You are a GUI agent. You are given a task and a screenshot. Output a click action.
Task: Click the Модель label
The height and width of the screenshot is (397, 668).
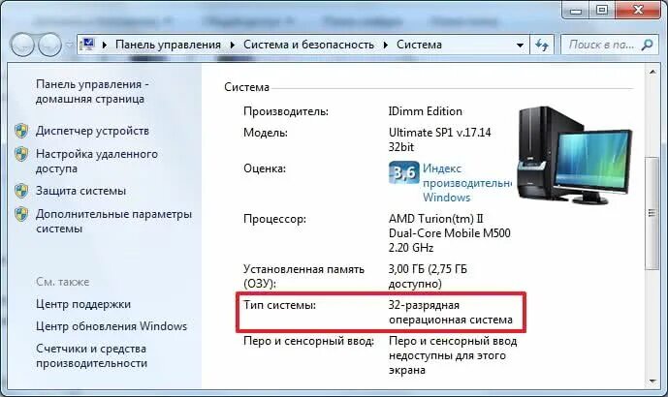point(266,133)
